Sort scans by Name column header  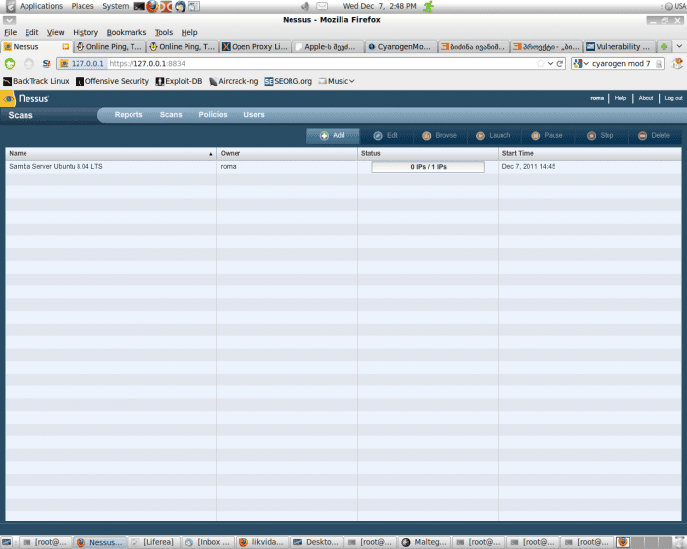tap(110, 153)
